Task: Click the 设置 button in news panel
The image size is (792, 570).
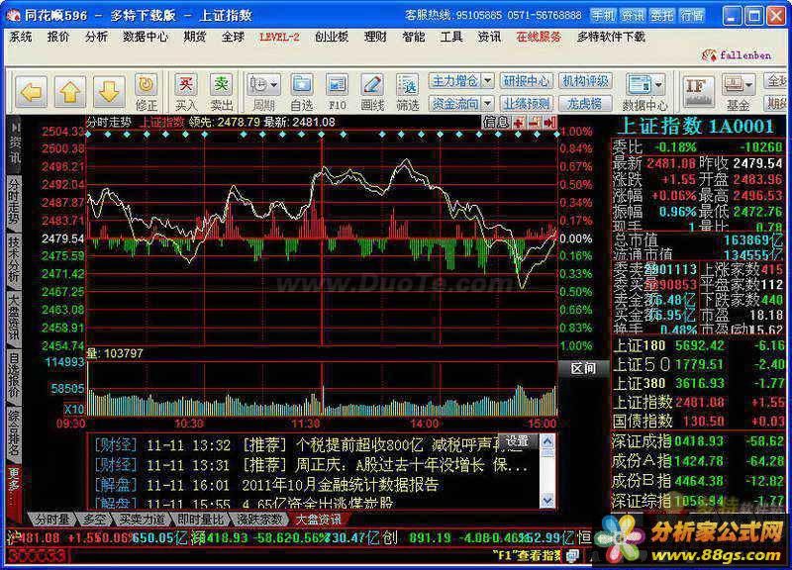Action: [517, 441]
